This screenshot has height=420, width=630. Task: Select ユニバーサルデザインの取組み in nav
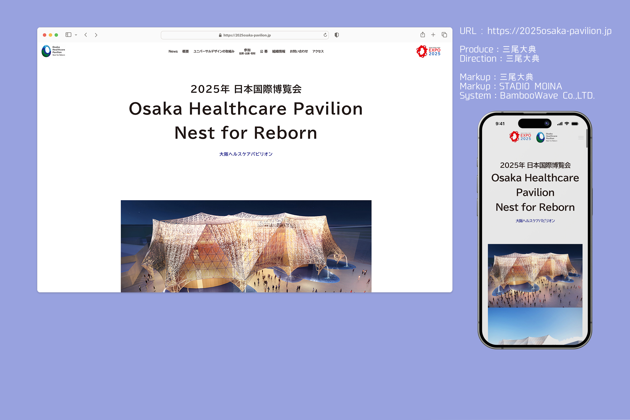(x=214, y=51)
